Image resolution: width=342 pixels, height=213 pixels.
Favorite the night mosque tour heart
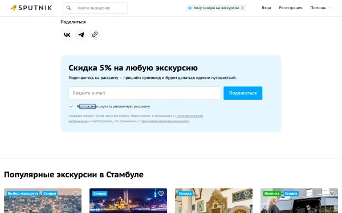pyautogui.click(x=161, y=194)
